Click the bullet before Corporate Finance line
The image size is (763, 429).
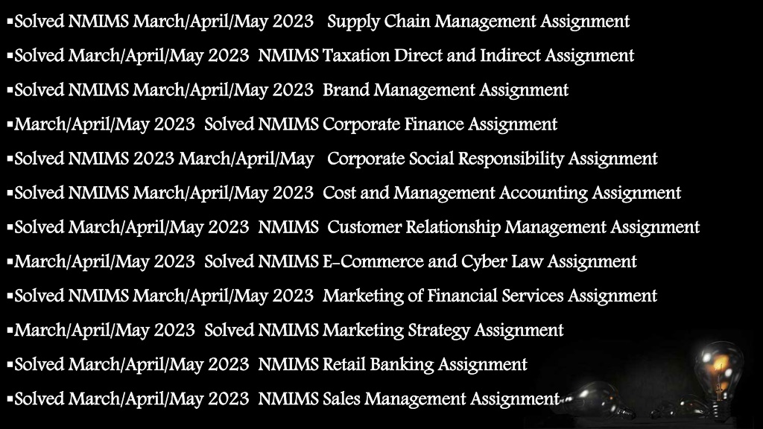coord(10,125)
